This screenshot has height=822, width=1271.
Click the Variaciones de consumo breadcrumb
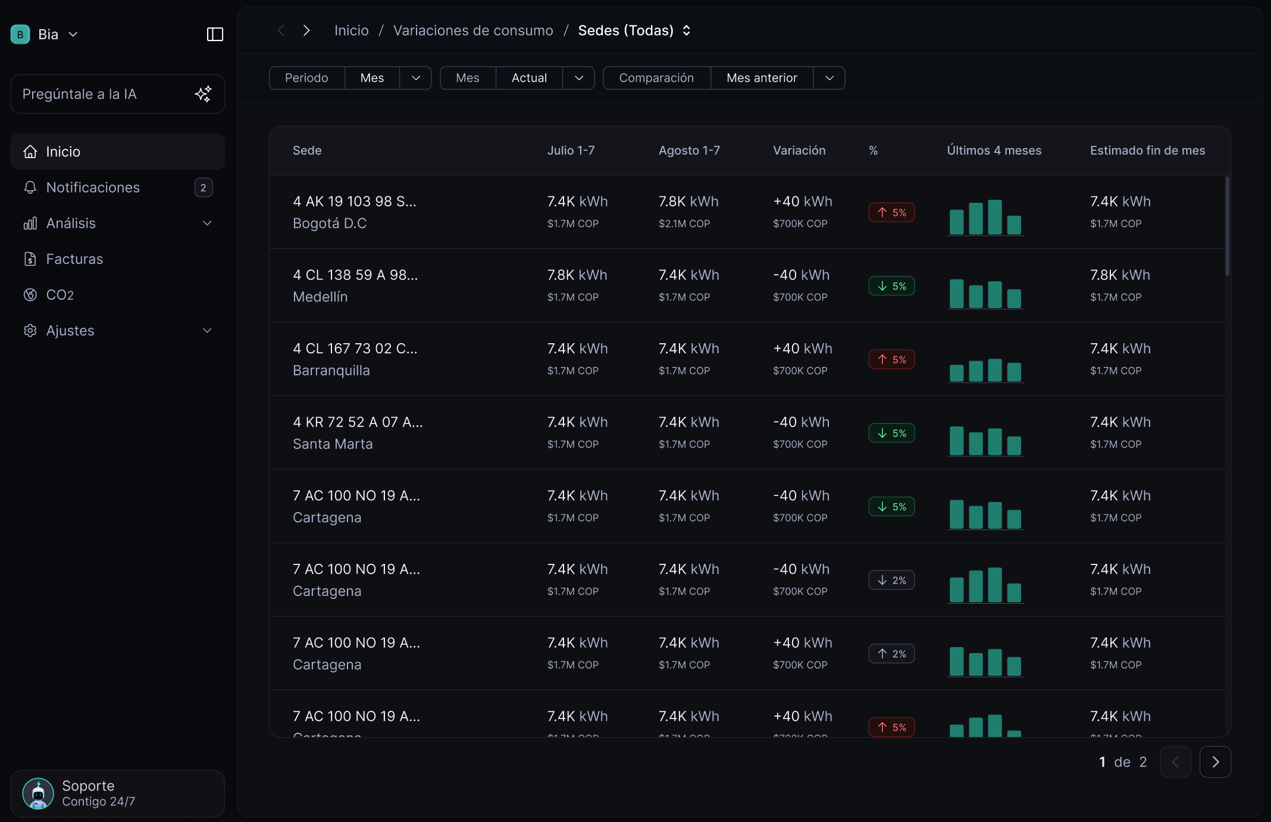(473, 30)
